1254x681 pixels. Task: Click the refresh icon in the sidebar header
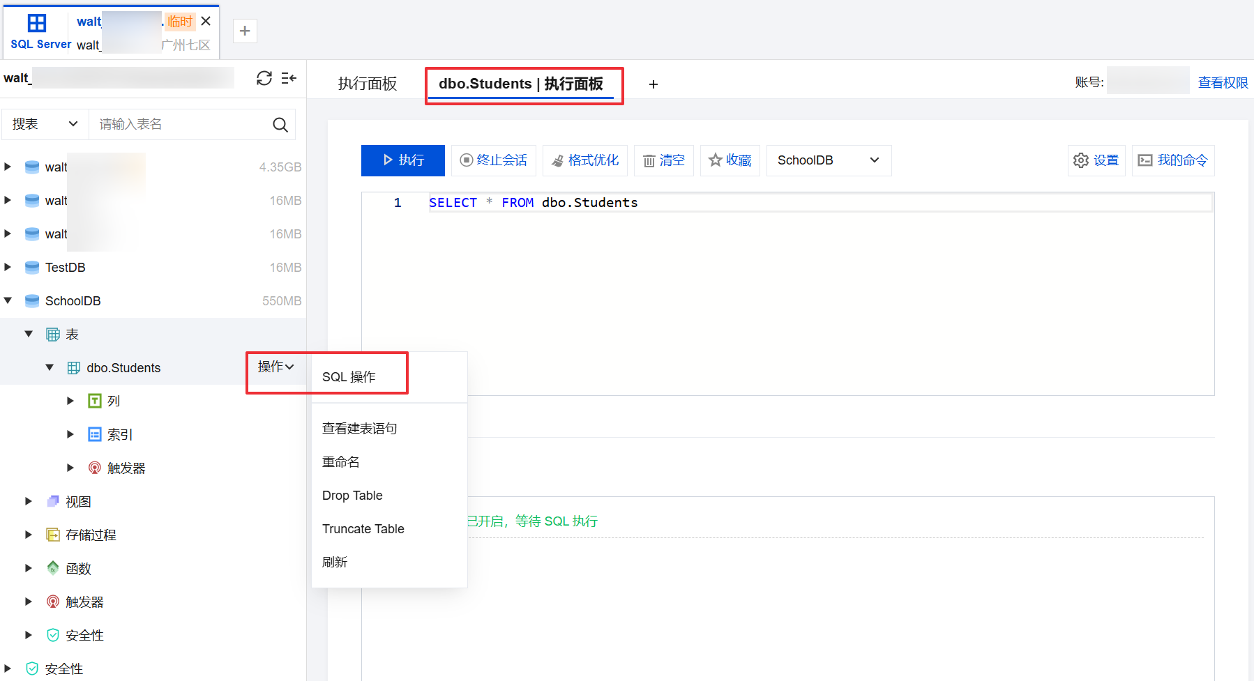[x=264, y=78]
